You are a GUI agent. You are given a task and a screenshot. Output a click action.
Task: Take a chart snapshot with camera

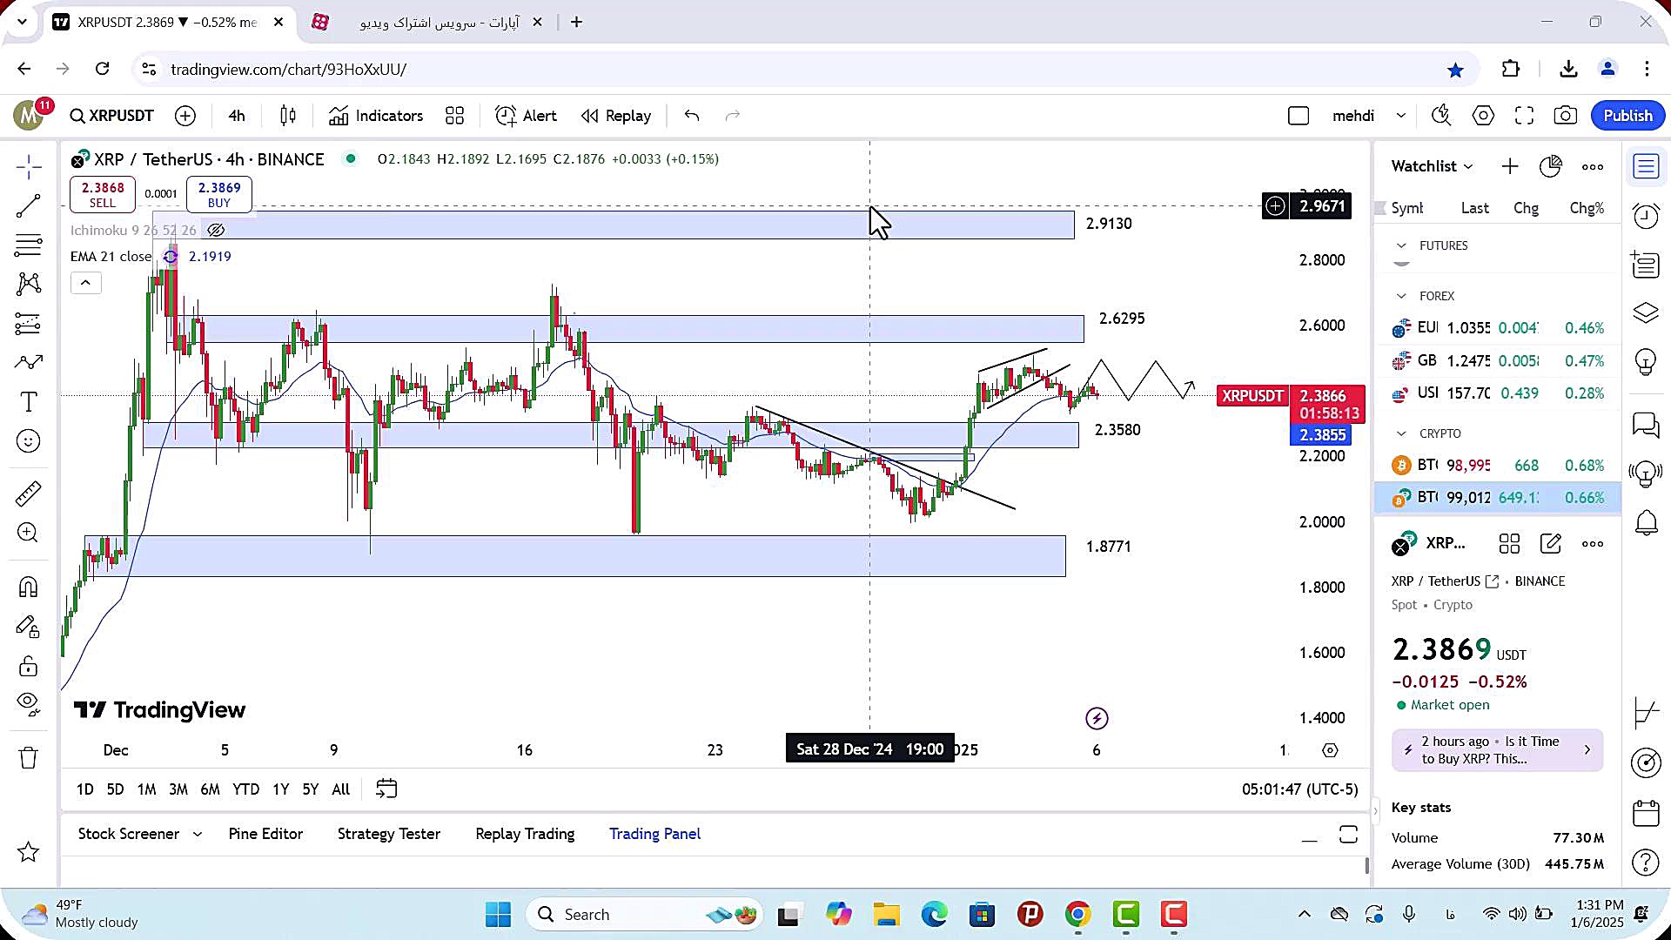pyautogui.click(x=1566, y=116)
